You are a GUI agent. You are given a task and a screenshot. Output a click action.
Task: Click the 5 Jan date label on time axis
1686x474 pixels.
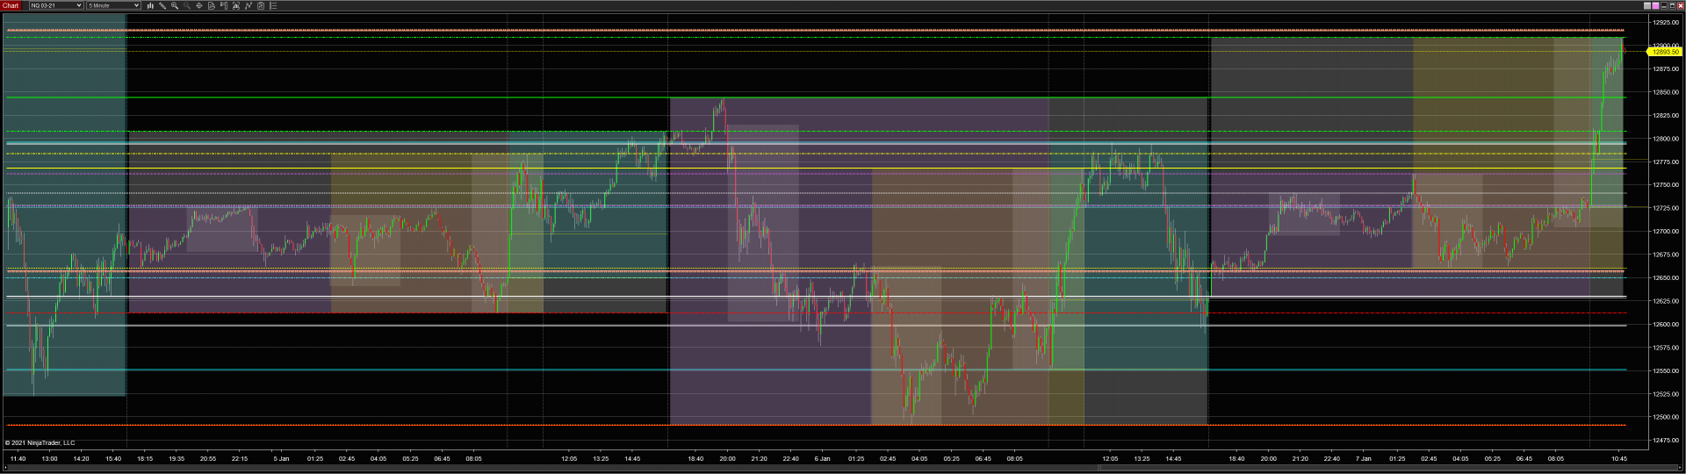click(281, 458)
